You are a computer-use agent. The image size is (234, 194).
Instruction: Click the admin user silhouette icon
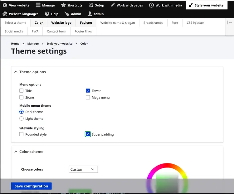90,14
